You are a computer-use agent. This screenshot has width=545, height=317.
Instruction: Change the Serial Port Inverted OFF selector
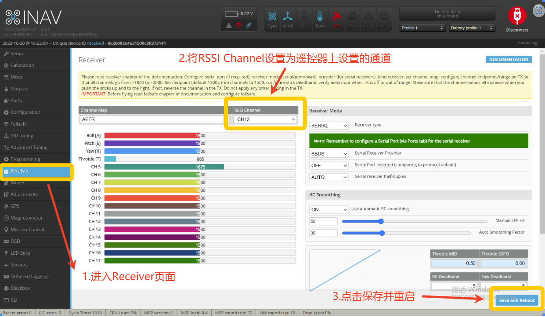pyautogui.click(x=329, y=166)
